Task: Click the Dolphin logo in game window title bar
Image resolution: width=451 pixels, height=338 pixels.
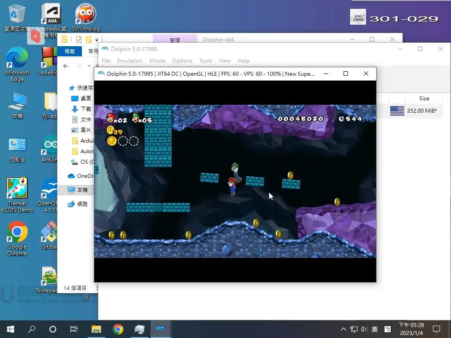Action: (101, 73)
